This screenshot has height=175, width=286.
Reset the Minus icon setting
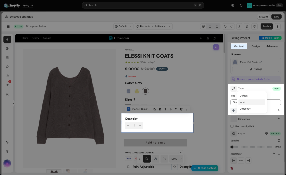[x=279, y=119]
